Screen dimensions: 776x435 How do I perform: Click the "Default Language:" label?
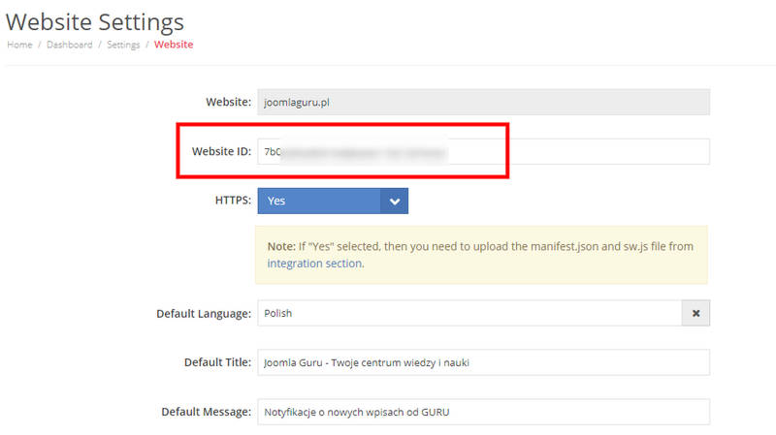[x=204, y=313]
